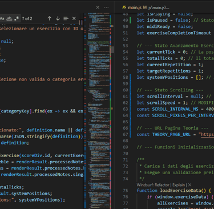Click 'midiReady' on line 50
Viewport: 214px width, 209px height.
coord(159,26)
